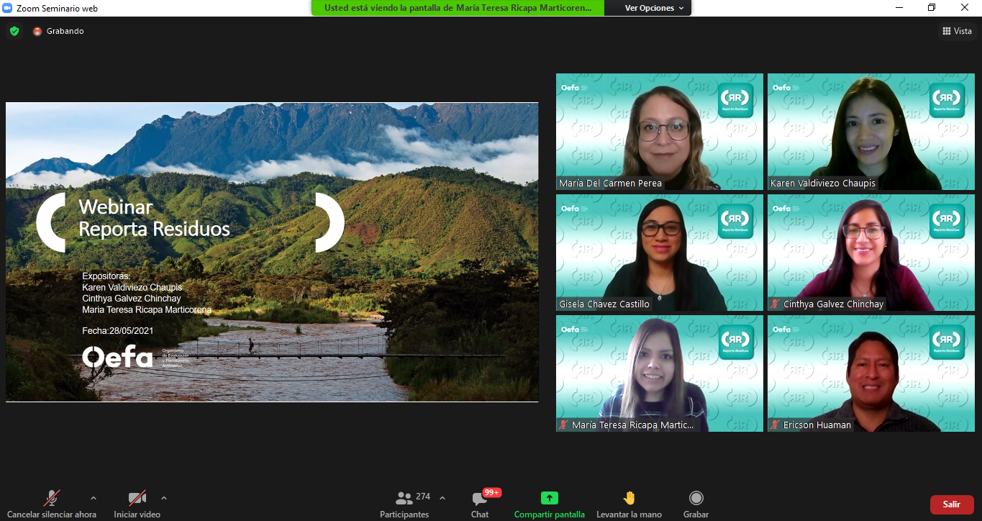Click the 'Iniciar video' label
The height and width of the screenshot is (521, 982).
click(x=137, y=515)
